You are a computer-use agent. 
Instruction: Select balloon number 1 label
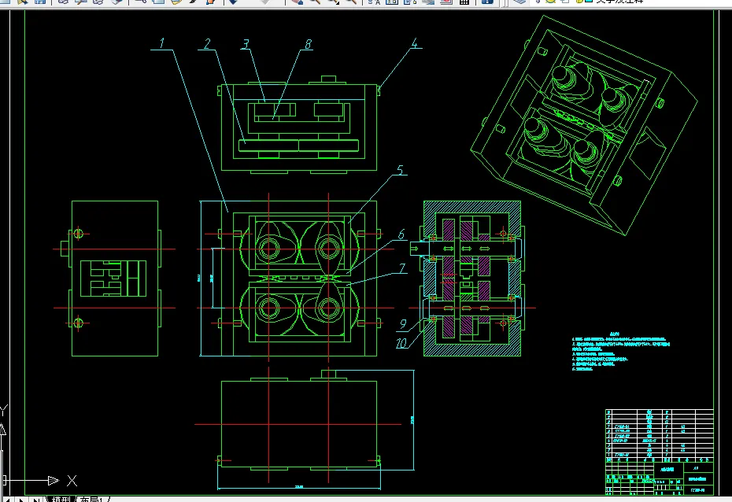[161, 43]
